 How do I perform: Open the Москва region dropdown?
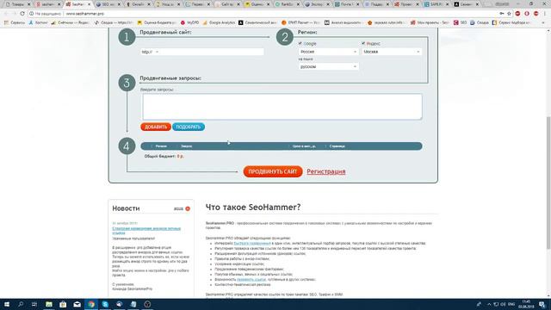point(392,52)
